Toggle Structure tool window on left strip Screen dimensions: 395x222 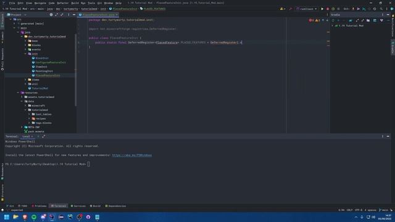tap(2, 192)
